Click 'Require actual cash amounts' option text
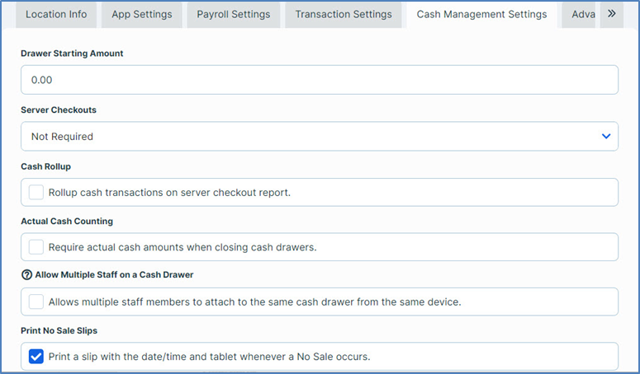640x374 pixels. click(183, 247)
